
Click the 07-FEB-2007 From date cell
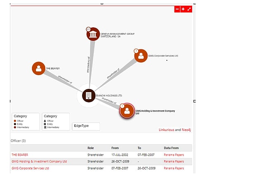(x=120, y=168)
